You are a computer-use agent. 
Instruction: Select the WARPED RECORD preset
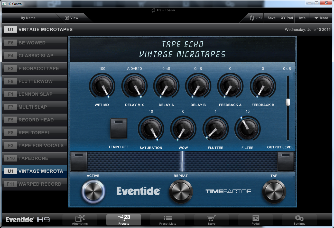pos(35,184)
